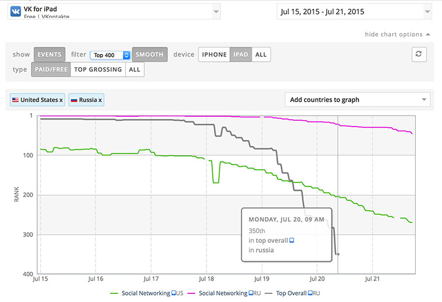Toggle the EVENTS show button
This screenshot has width=442, height=302.
49,55
